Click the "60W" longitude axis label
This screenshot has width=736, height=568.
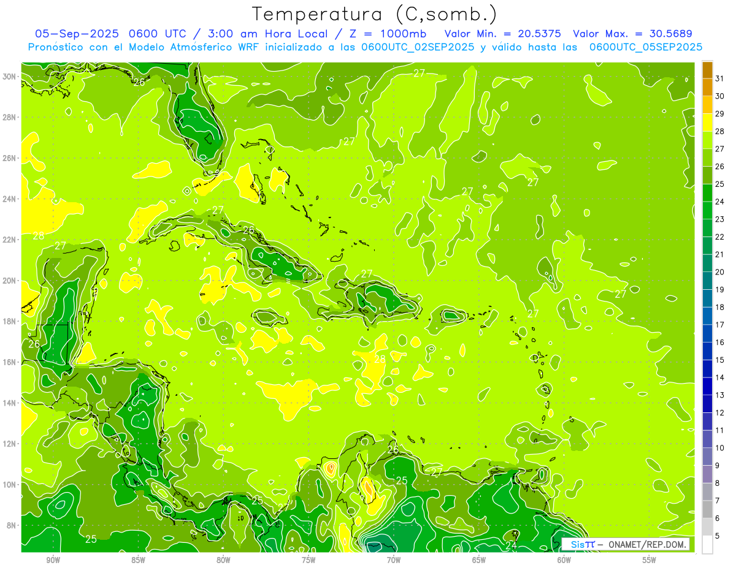tap(564, 560)
